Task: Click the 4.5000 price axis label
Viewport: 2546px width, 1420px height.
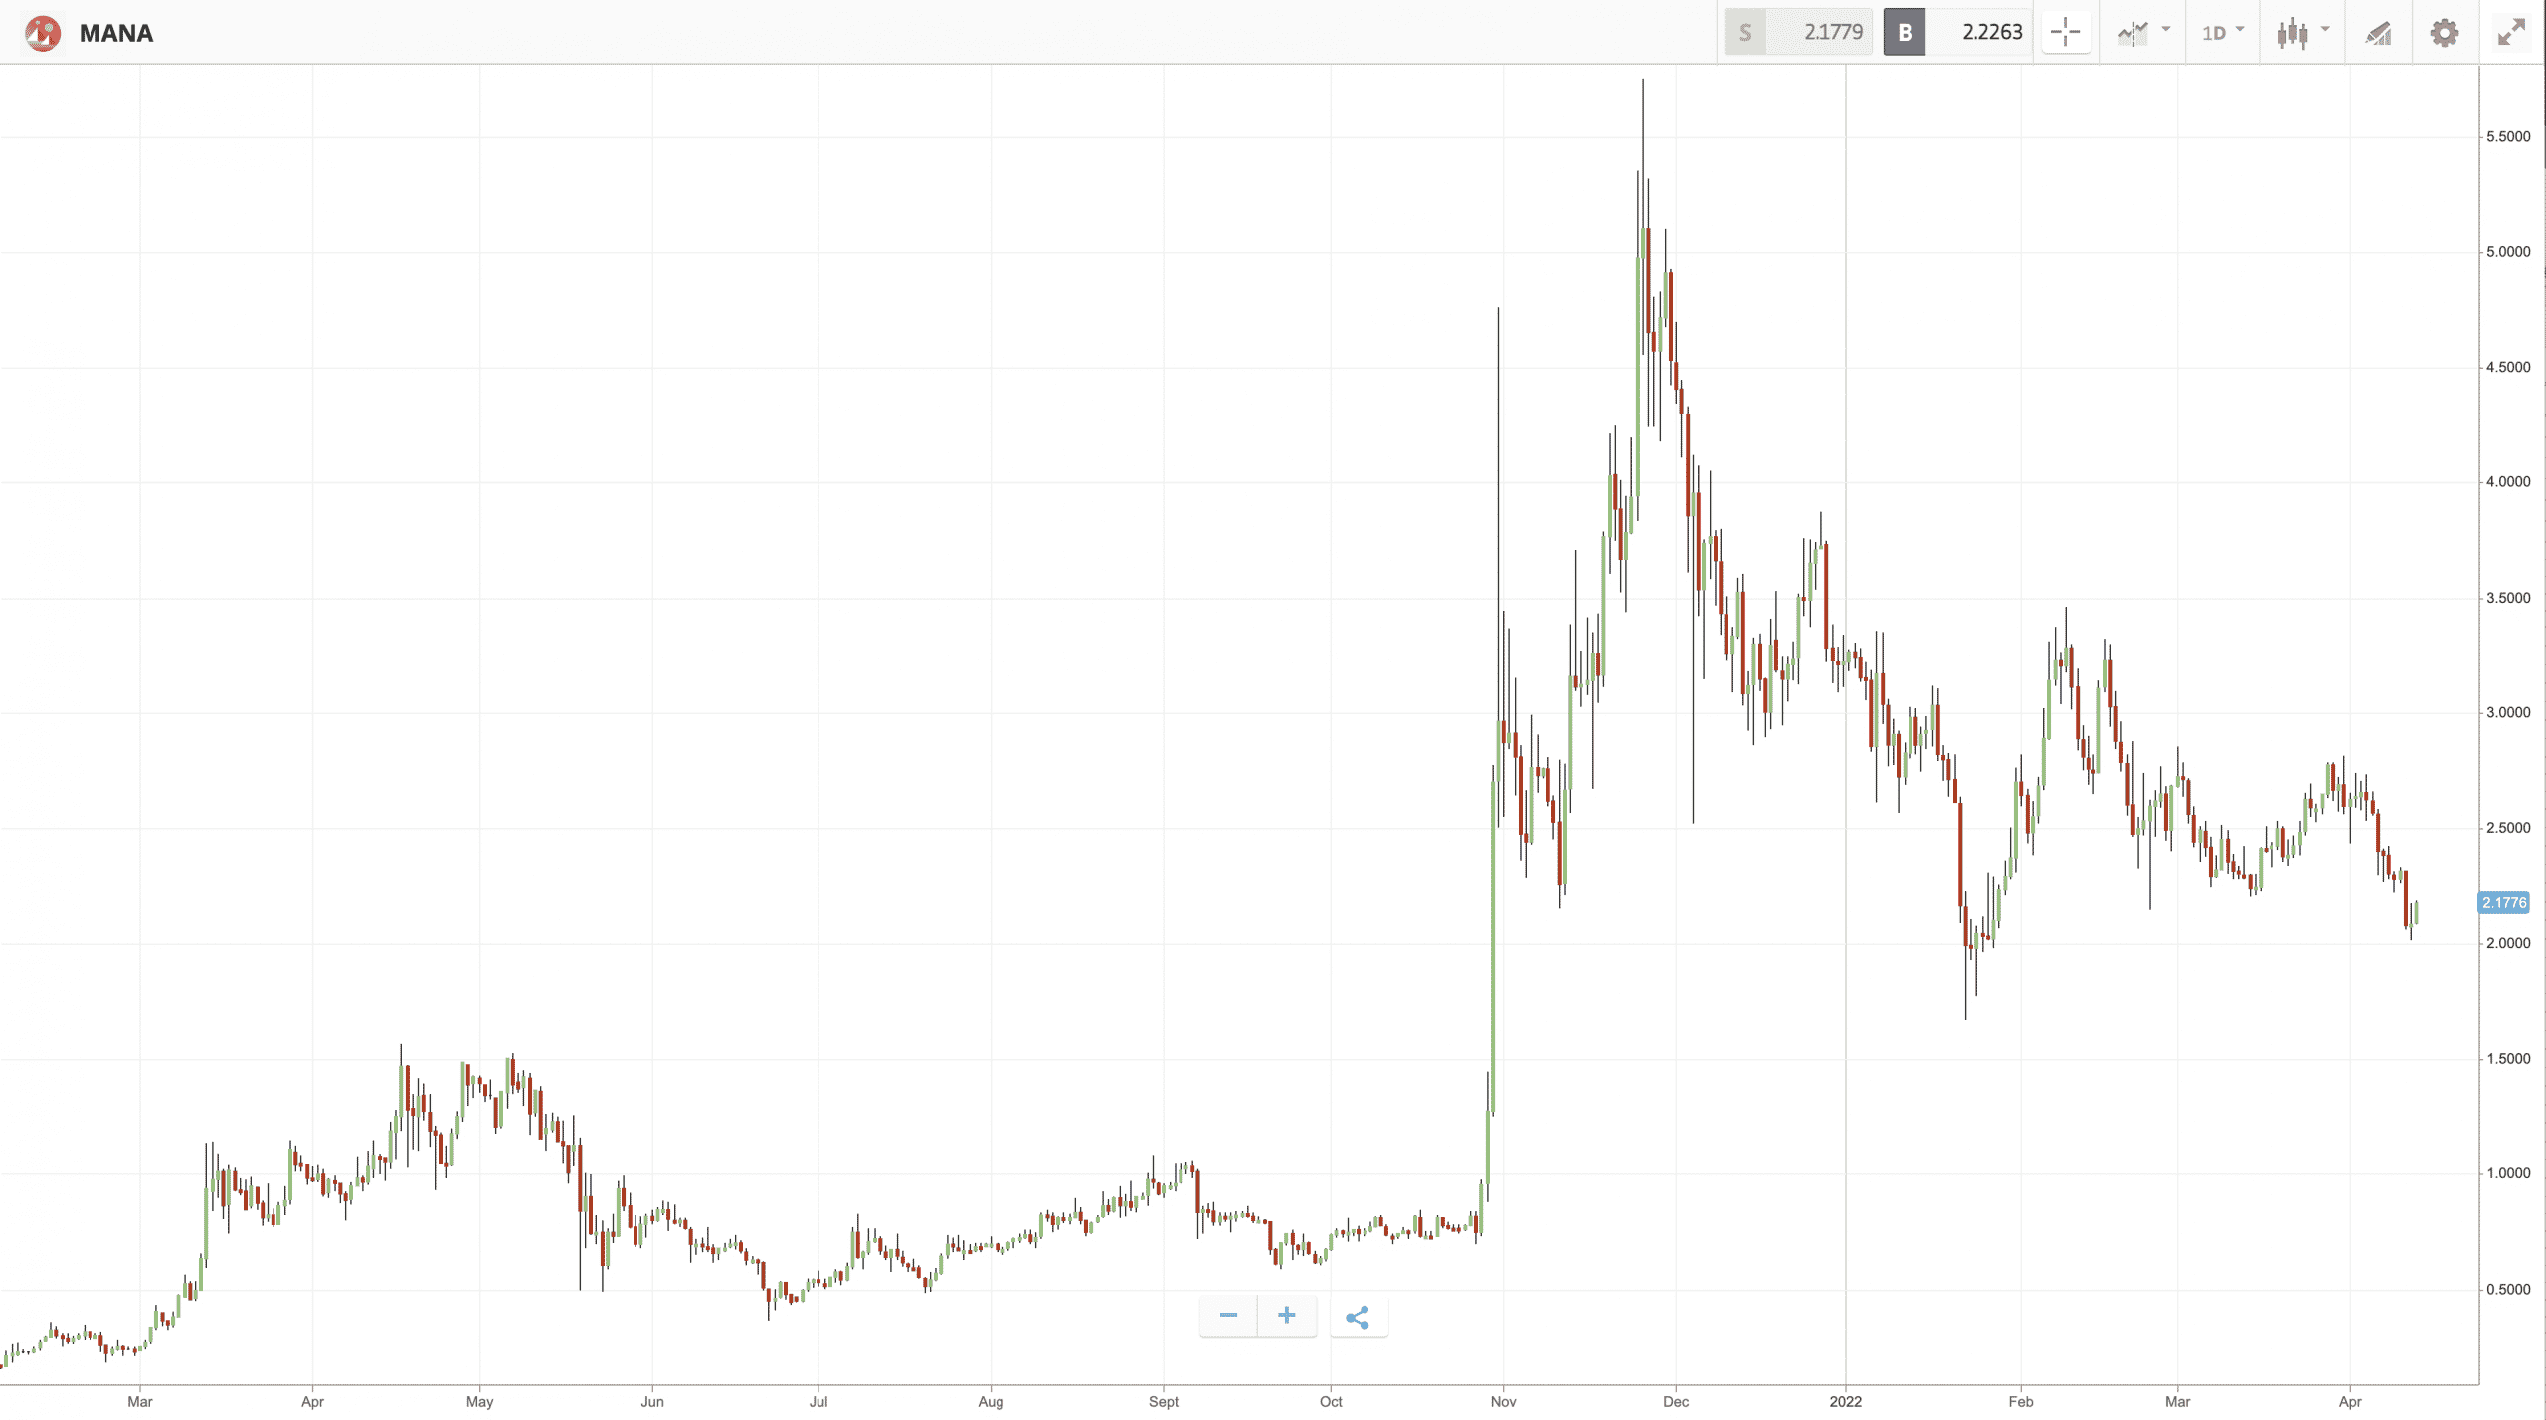Action: click(2508, 367)
